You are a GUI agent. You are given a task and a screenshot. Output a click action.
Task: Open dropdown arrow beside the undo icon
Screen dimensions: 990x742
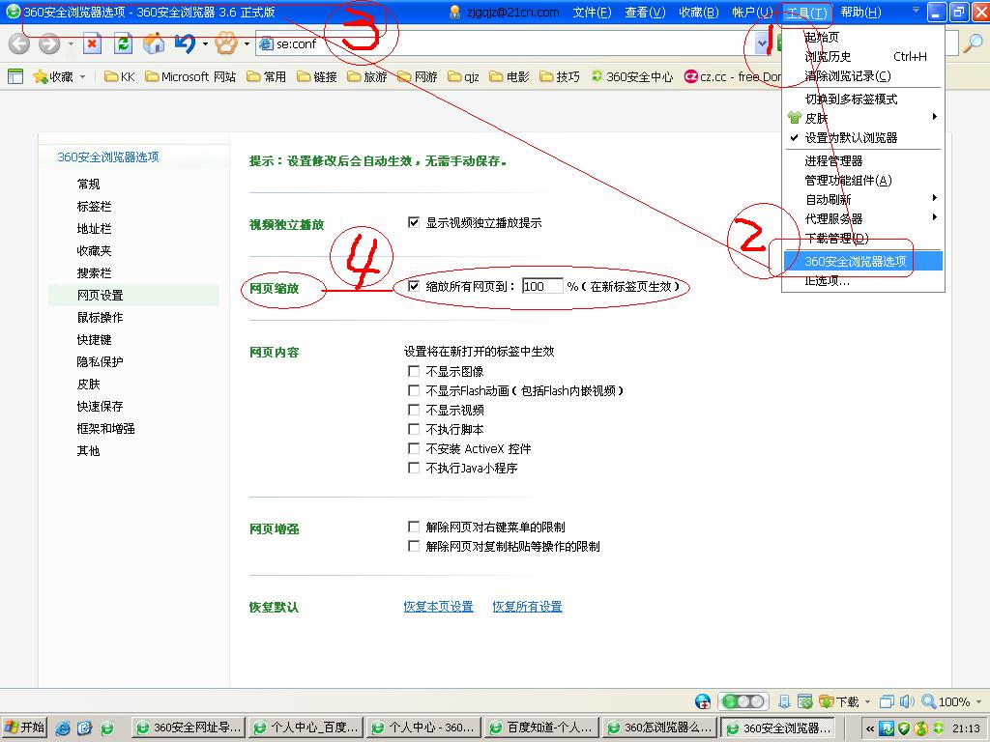coord(205,44)
